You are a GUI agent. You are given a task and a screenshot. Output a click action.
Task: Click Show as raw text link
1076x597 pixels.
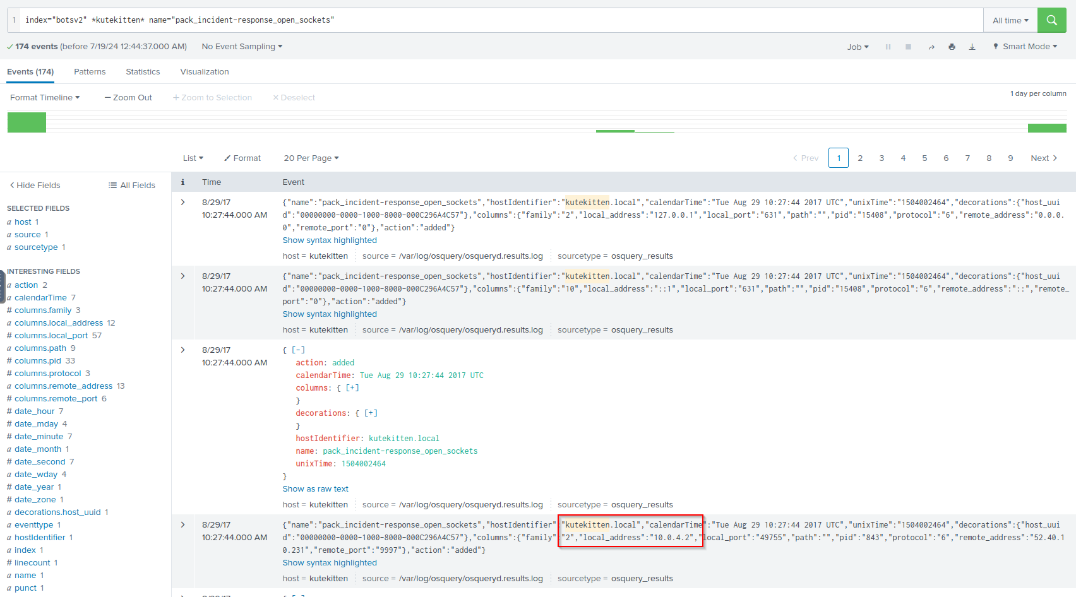point(315,489)
